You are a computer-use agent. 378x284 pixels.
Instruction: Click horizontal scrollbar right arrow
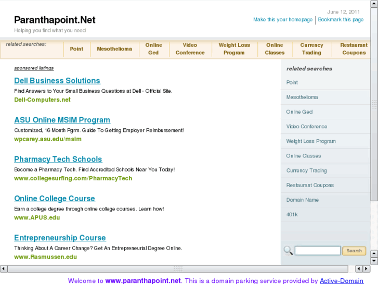coord(367,268)
